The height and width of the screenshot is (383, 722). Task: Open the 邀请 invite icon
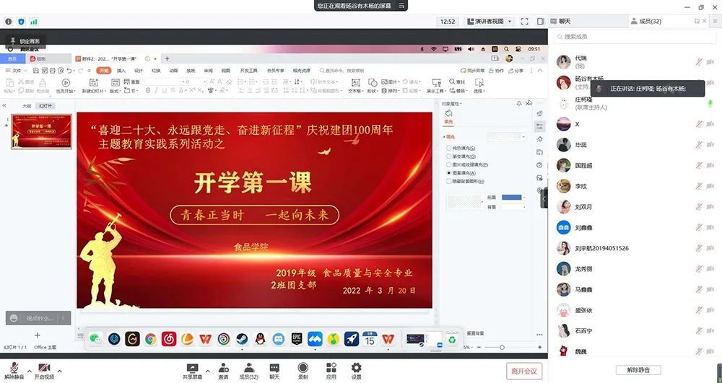click(x=223, y=368)
